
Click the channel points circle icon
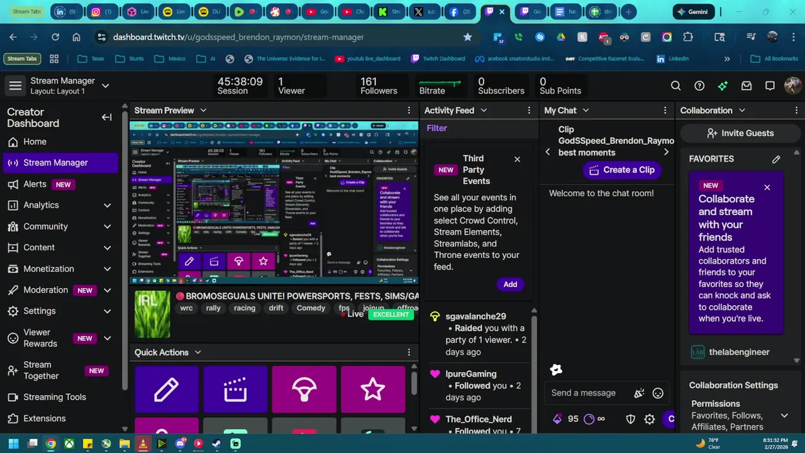coord(589,419)
